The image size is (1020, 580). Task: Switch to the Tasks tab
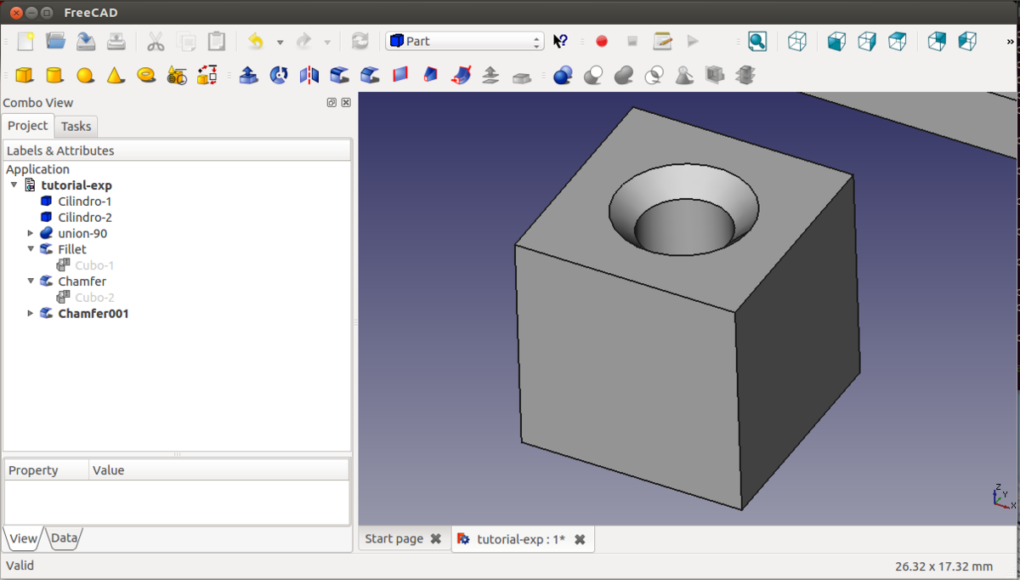[76, 126]
